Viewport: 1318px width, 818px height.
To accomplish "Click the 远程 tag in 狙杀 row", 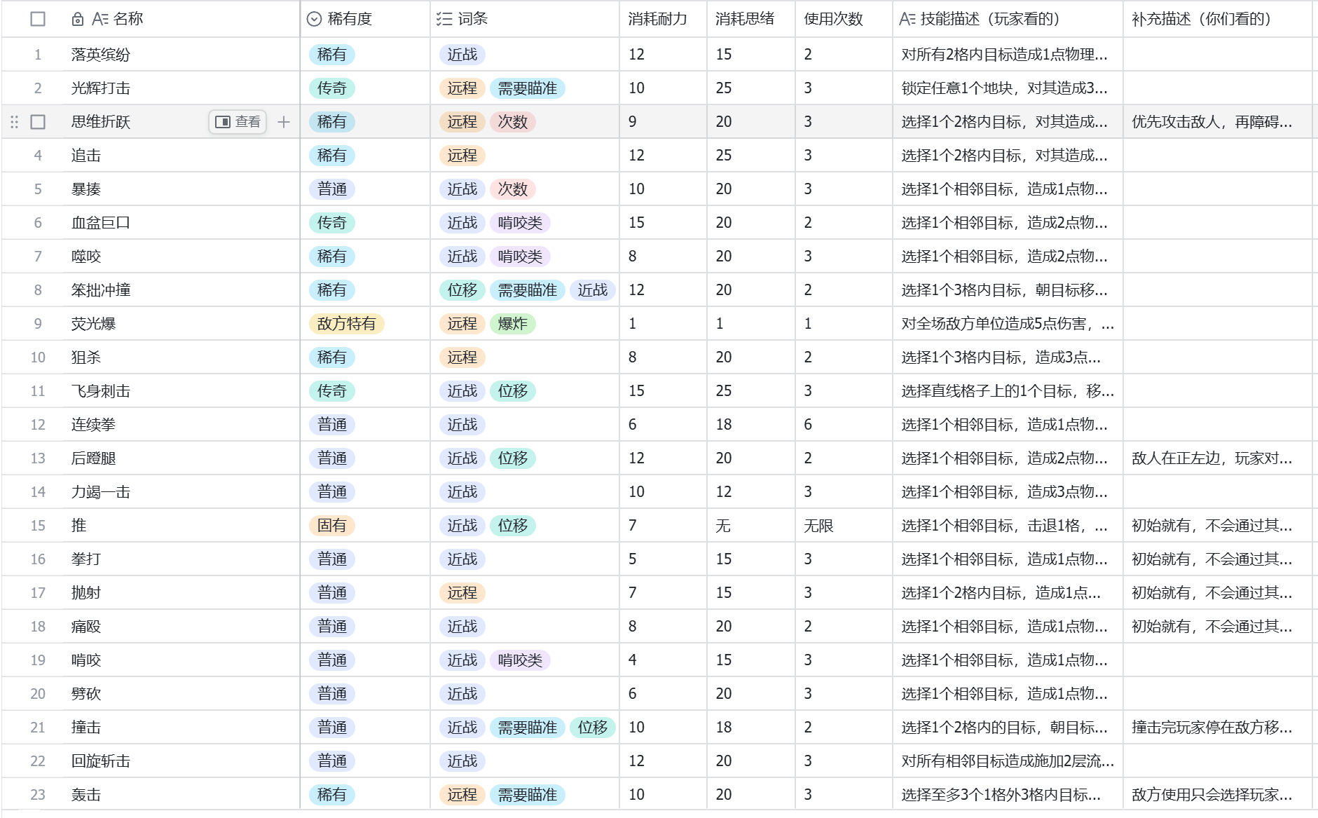I will pos(462,357).
